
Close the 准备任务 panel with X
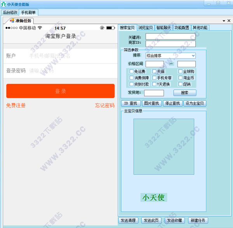pyautogui.click(x=229, y=21)
